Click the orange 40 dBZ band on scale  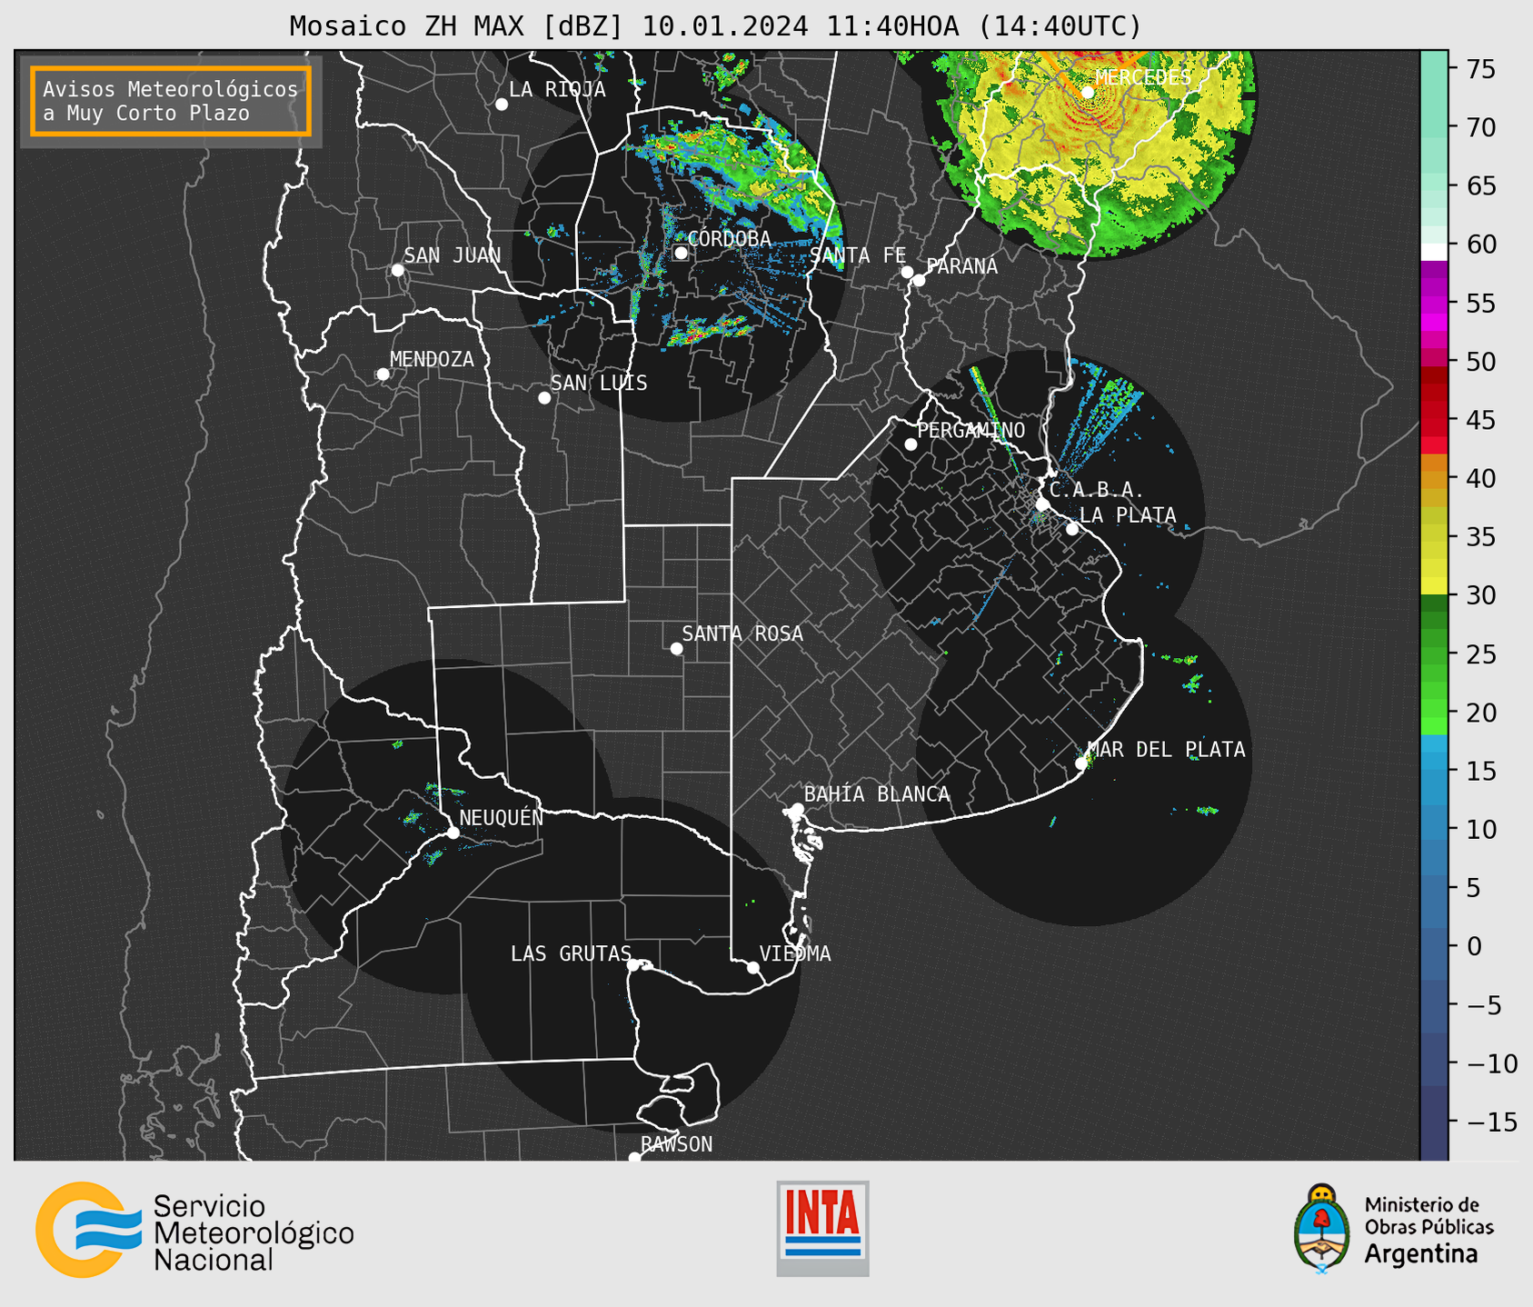(x=1434, y=478)
